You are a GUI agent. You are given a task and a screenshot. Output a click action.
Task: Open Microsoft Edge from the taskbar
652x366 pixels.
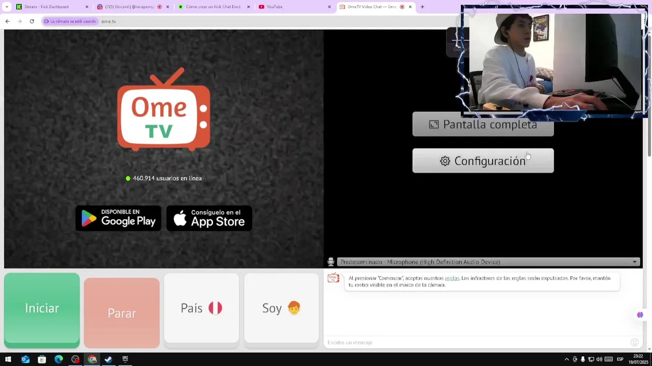(x=58, y=359)
